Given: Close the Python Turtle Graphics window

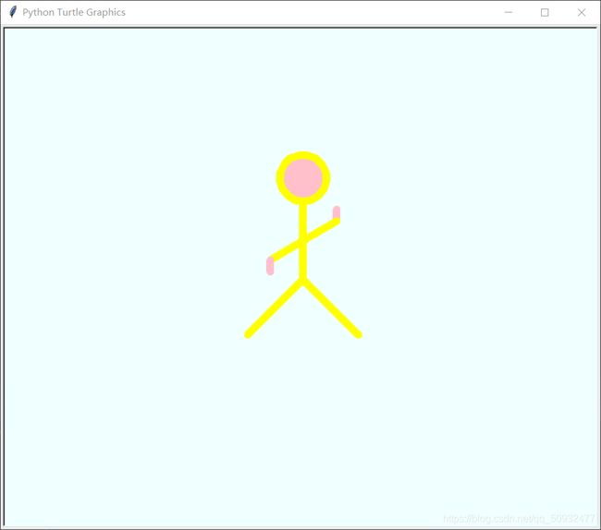Looking at the screenshot, I should (x=582, y=12).
